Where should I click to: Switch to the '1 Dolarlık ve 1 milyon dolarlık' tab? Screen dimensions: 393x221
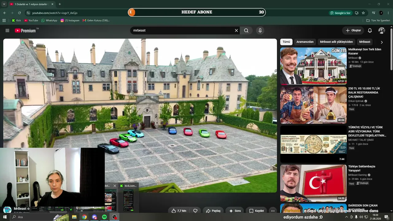point(31,4)
